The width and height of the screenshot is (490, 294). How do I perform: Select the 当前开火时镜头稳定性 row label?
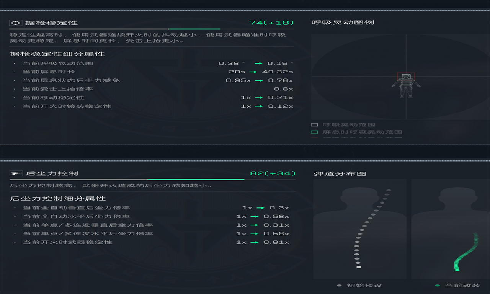(67, 106)
